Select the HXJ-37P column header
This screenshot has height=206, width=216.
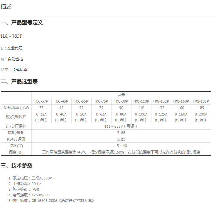(x=41, y=101)
